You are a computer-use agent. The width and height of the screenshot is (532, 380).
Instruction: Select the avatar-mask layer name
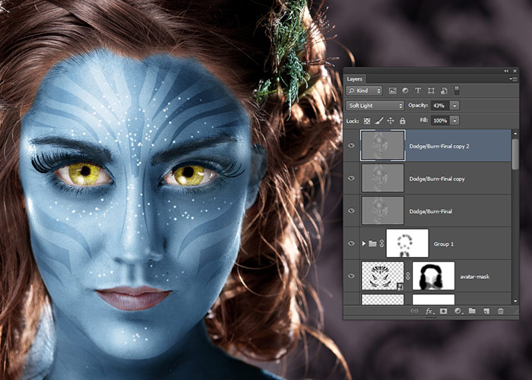(475, 277)
